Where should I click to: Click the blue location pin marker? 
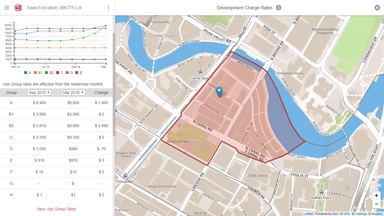(219, 92)
